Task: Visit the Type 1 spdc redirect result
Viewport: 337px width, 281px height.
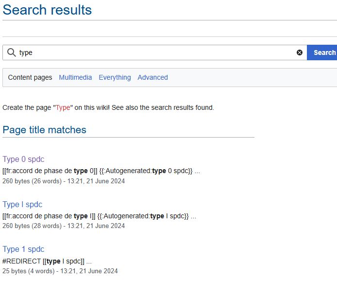Action: pos(23,249)
